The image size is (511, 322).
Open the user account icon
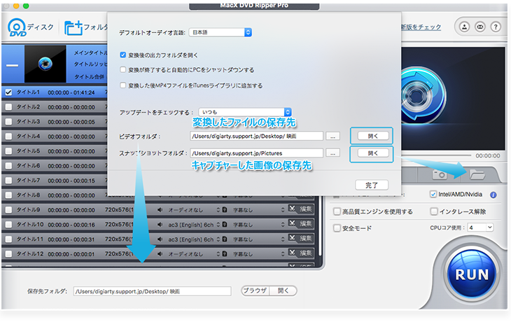click(x=464, y=27)
